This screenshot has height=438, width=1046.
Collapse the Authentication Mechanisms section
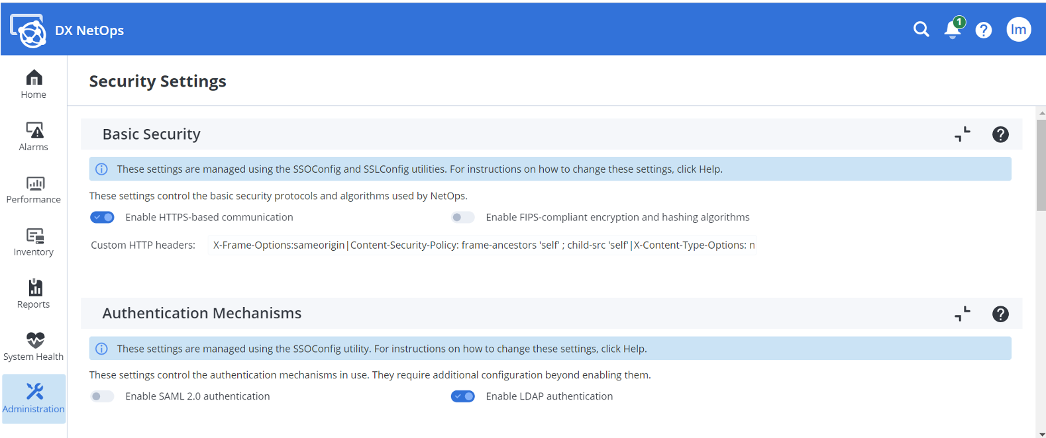(963, 314)
